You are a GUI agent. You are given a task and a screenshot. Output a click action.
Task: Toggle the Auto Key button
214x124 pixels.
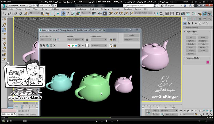click(156, 111)
